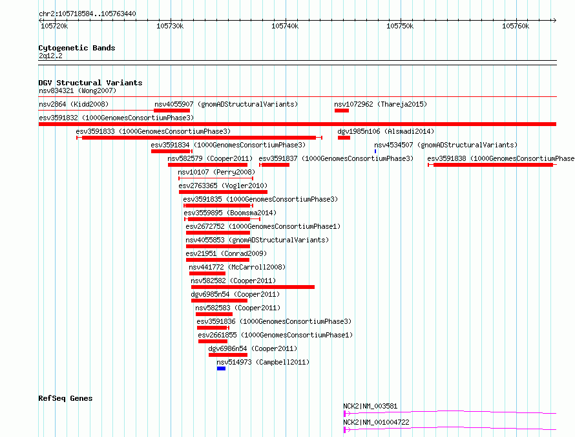The height and width of the screenshot is (437, 575).
Task: Click the esv3591836 red bar
Action: pos(213,328)
